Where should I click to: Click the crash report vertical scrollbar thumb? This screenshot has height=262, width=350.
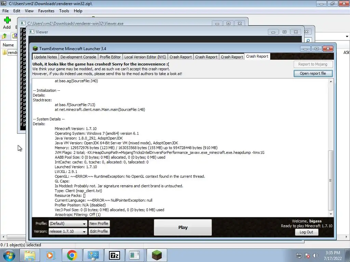pyautogui.click(x=331, y=180)
